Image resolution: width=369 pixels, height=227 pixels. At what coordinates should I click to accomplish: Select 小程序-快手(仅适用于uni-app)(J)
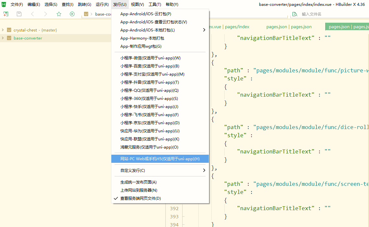[160, 107]
